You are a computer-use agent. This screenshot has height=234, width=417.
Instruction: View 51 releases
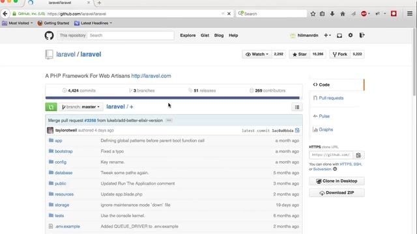pyautogui.click(x=202, y=90)
